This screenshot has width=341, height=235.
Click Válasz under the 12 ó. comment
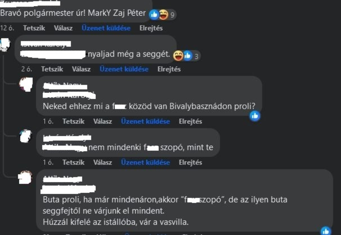coord(63,28)
